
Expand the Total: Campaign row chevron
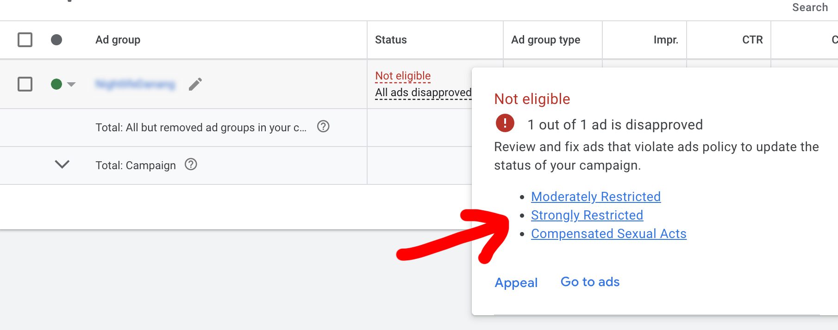pyautogui.click(x=62, y=165)
